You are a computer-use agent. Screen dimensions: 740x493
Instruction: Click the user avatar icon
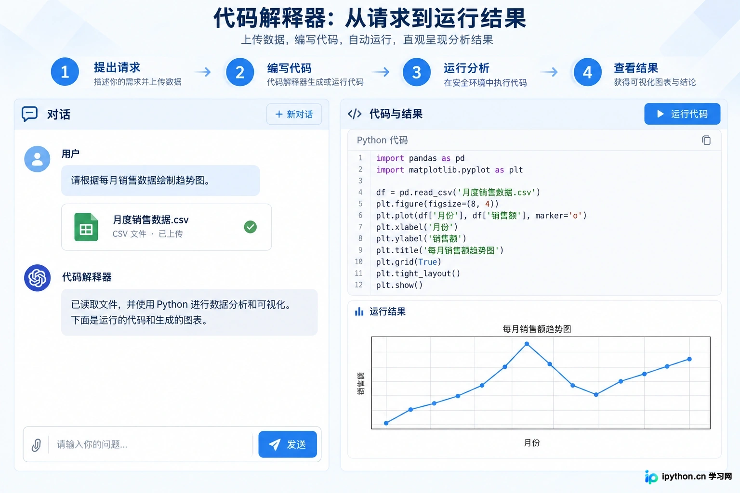37,159
